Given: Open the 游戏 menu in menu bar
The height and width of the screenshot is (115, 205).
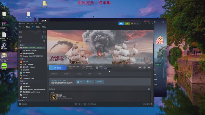Looking at the screenshot, I should 36,24.
